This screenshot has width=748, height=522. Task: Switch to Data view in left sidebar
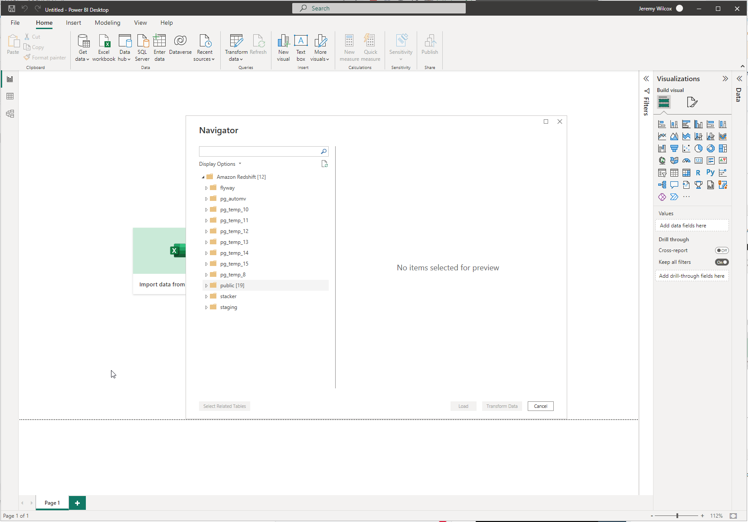[x=10, y=96]
